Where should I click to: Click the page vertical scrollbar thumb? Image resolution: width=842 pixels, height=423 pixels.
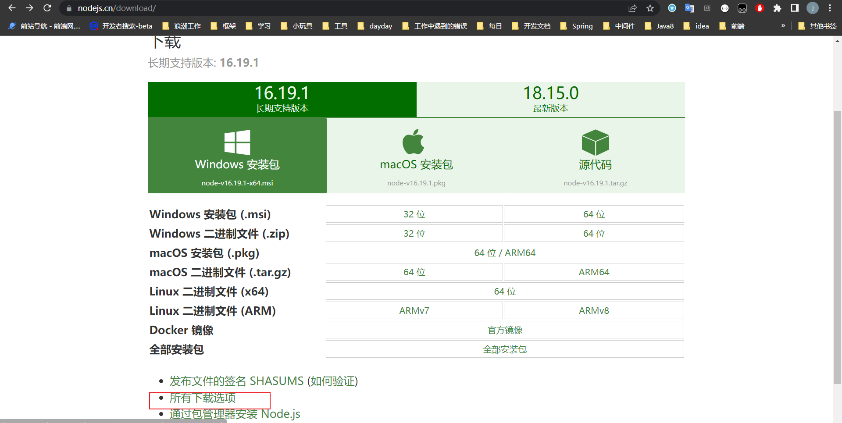point(837,248)
